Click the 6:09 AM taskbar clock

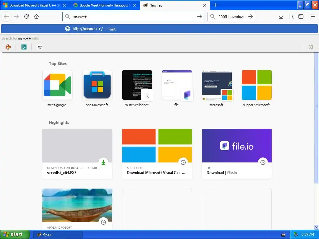coord(307,235)
